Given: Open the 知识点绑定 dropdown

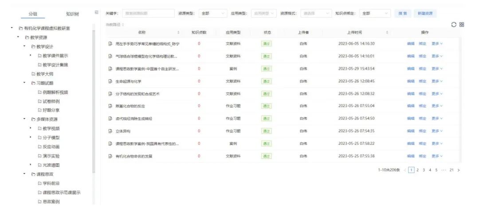Looking at the screenshot, I should click(x=375, y=13).
